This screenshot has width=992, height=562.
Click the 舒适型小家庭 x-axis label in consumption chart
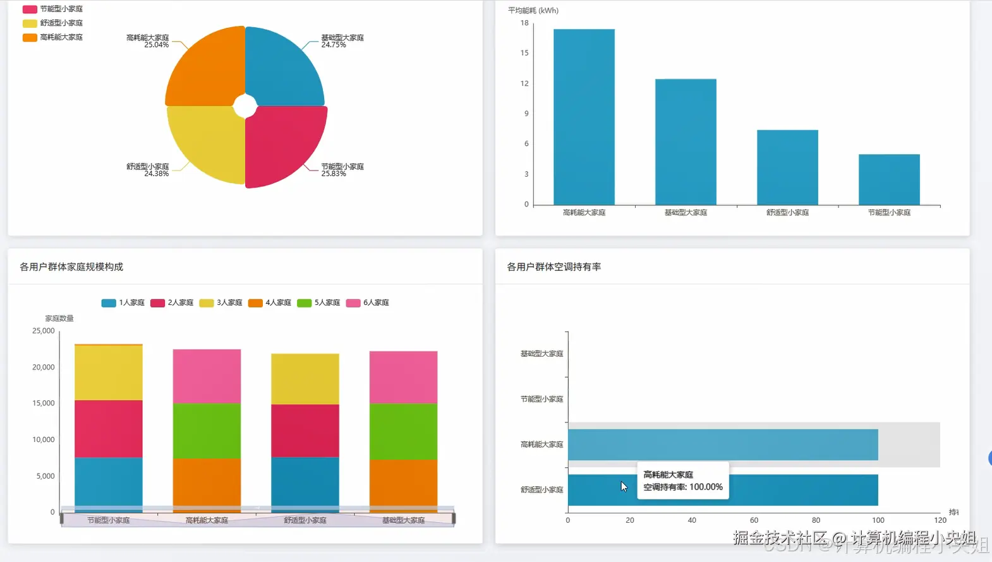(x=787, y=213)
